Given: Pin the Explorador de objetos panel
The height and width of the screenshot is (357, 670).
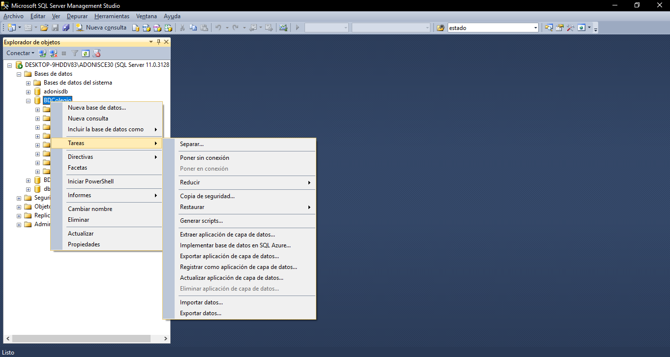Looking at the screenshot, I should click(158, 42).
